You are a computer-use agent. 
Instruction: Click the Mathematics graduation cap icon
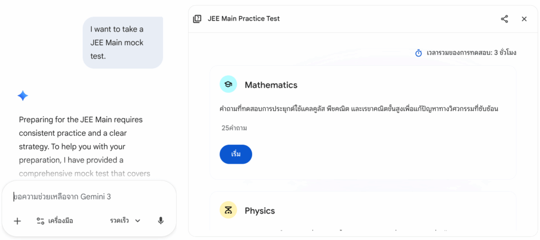228,84
